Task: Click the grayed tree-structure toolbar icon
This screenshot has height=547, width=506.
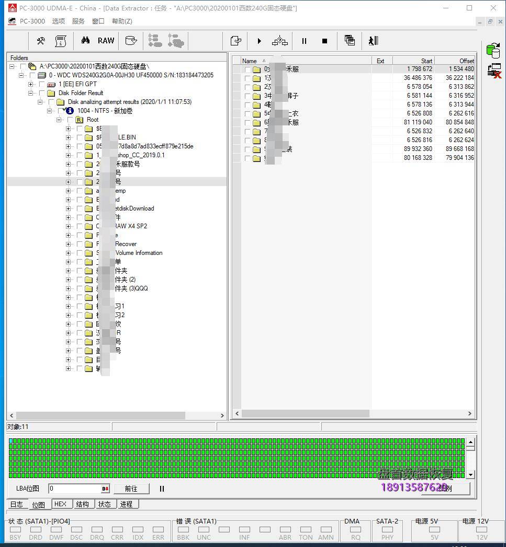Action: click(x=155, y=41)
